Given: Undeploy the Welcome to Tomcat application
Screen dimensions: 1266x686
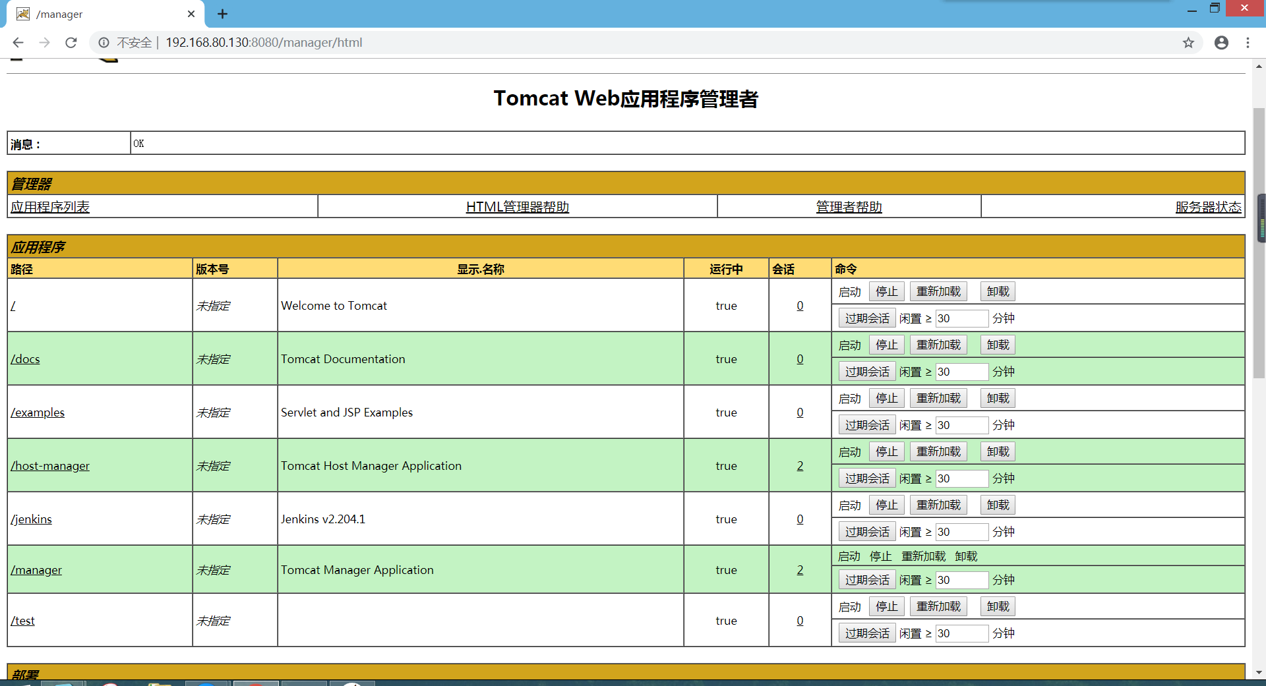Looking at the screenshot, I should click(x=998, y=291).
